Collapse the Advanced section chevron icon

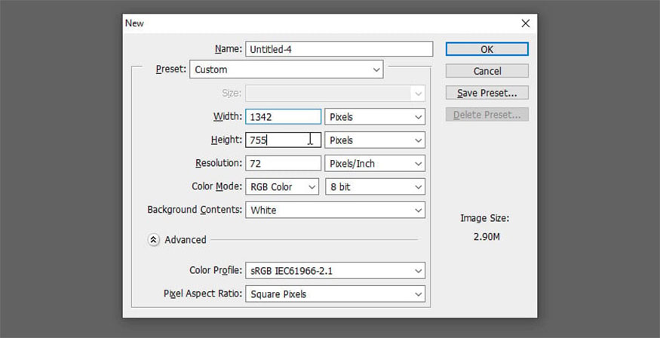click(154, 240)
